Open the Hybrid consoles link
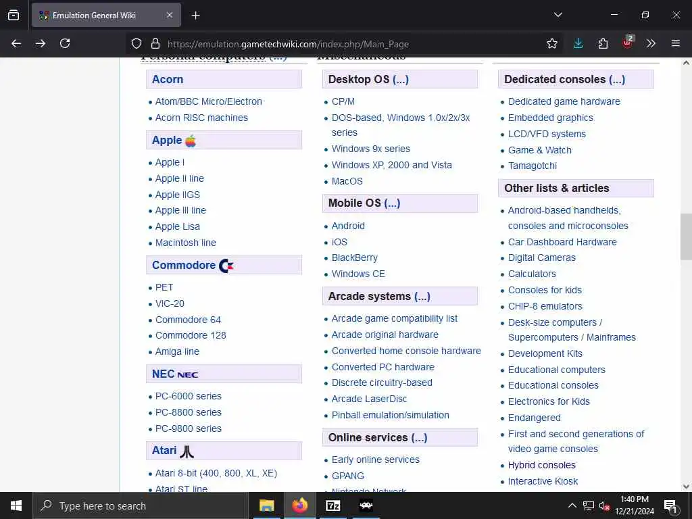Screen dimensions: 692x519 click(541, 465)
